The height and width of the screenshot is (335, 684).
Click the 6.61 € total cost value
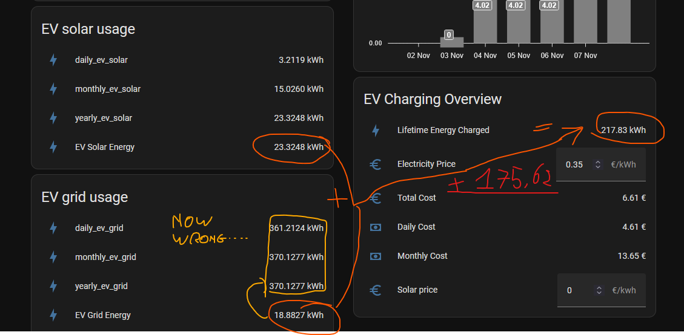tap(634, 198)
